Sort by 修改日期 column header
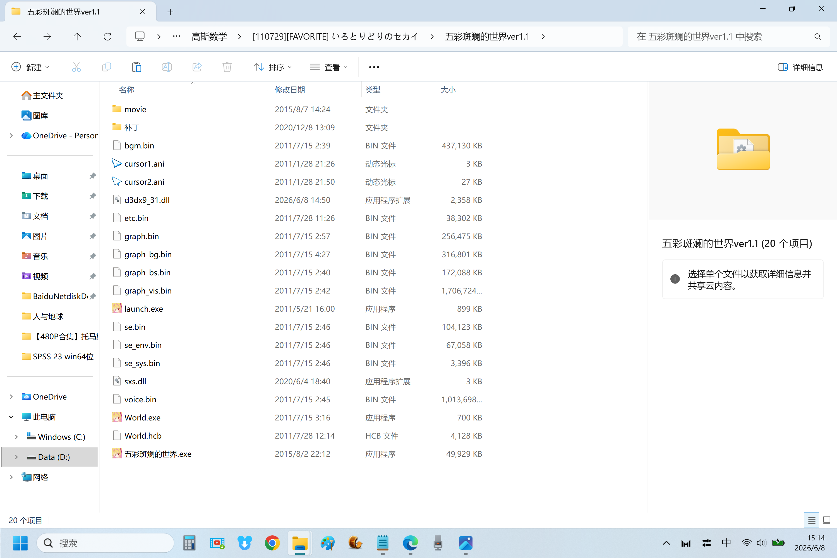 coord(290,90)
